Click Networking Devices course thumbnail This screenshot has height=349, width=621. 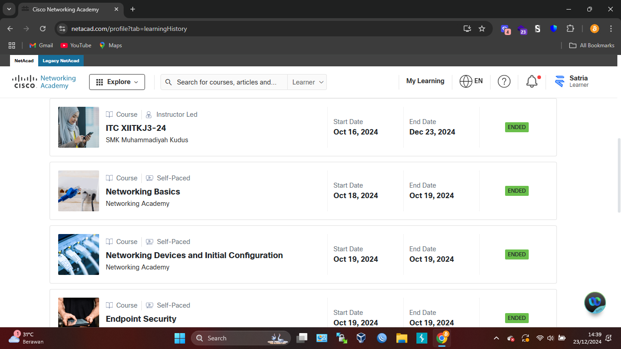[x=79, y=254]
